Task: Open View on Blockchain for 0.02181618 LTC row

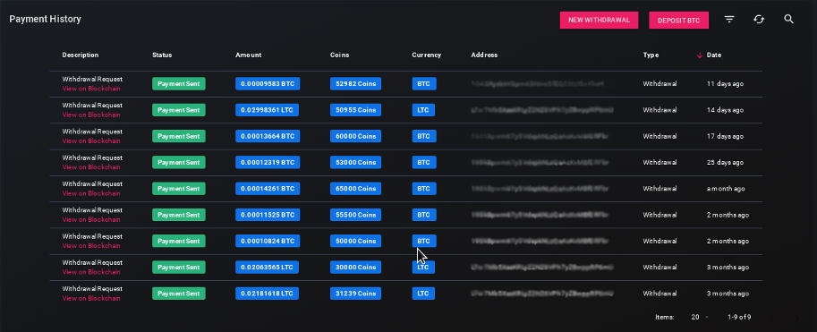Action: pos(91,298)
